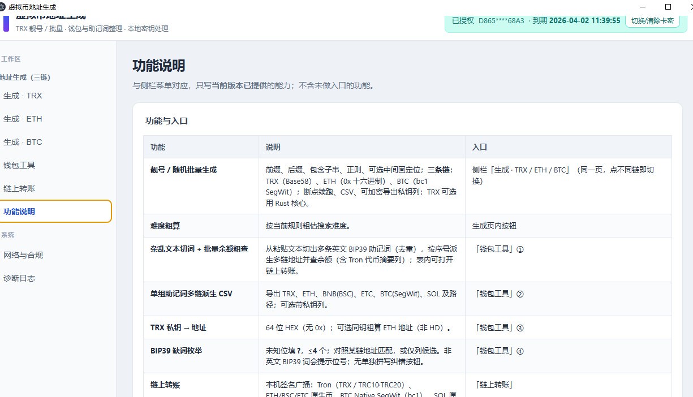The width and height of the screenshot is (693, 397).
Task: Open 网络与合规 under 系统 section
Action: pyautogui.click(x=23, y=255)
